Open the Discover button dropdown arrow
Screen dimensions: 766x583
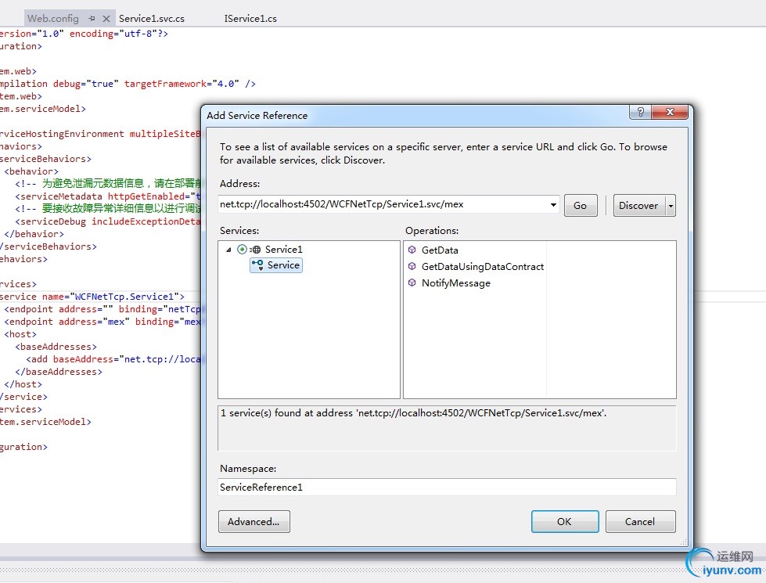tap(671, 206)
